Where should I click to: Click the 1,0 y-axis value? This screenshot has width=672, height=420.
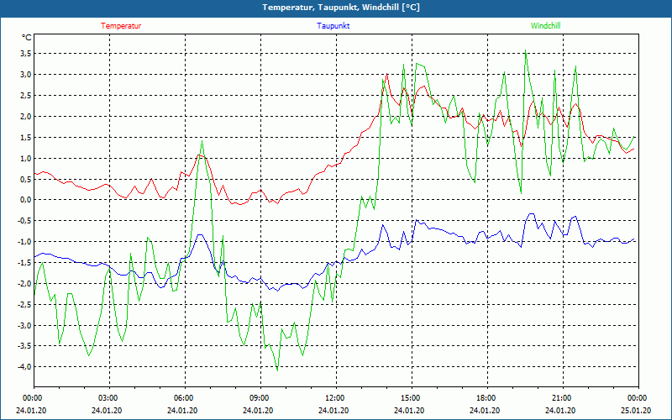(26, 159)
